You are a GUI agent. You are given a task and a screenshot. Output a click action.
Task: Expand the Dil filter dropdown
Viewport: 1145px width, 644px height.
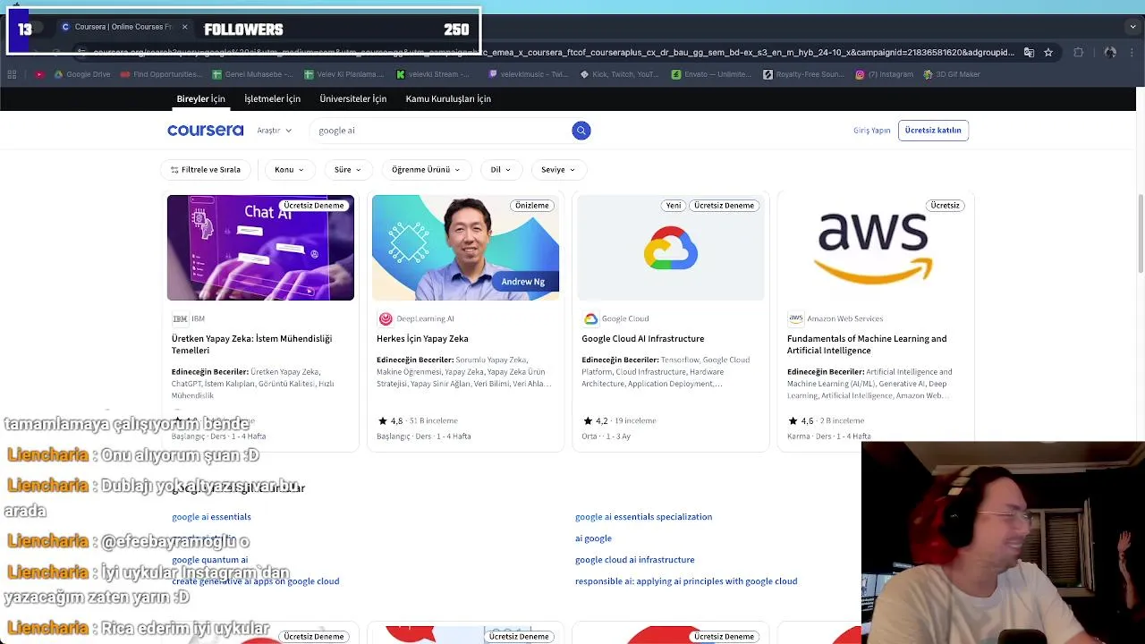tap(500, 169)
